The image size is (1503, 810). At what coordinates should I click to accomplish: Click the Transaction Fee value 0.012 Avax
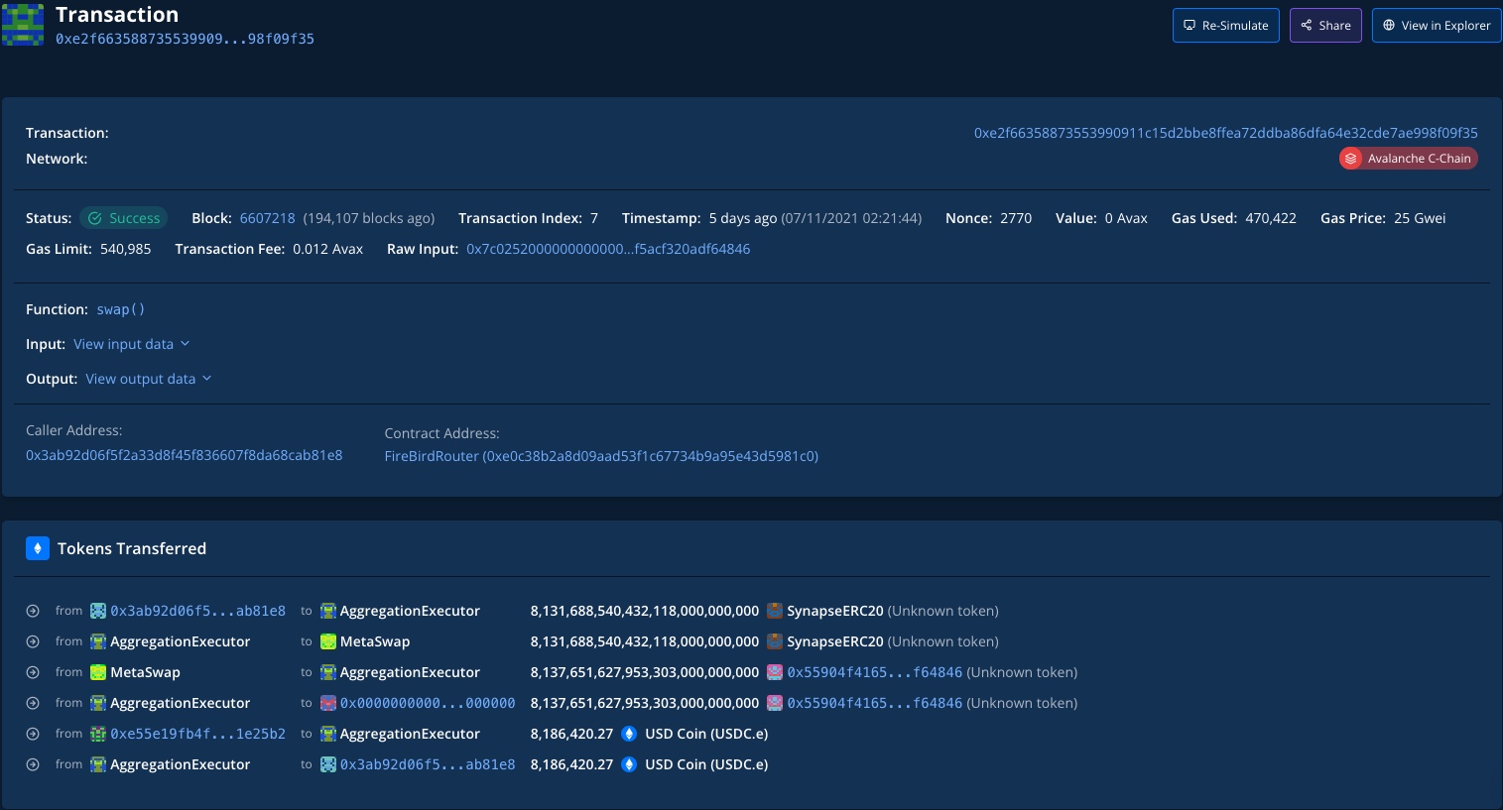[x=327, y=249]
